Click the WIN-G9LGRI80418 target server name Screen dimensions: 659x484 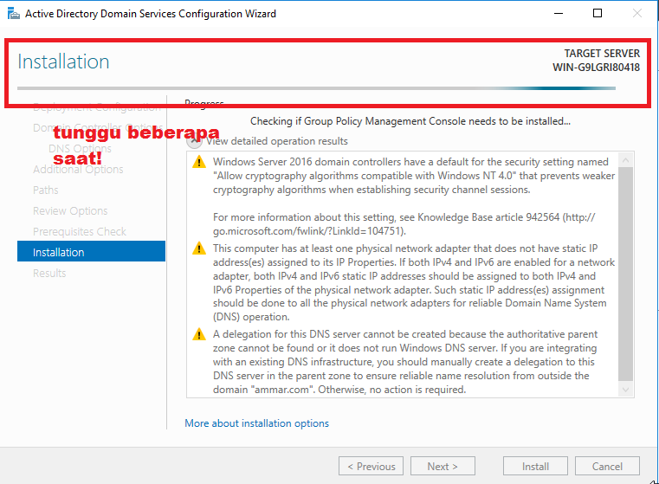596,68
